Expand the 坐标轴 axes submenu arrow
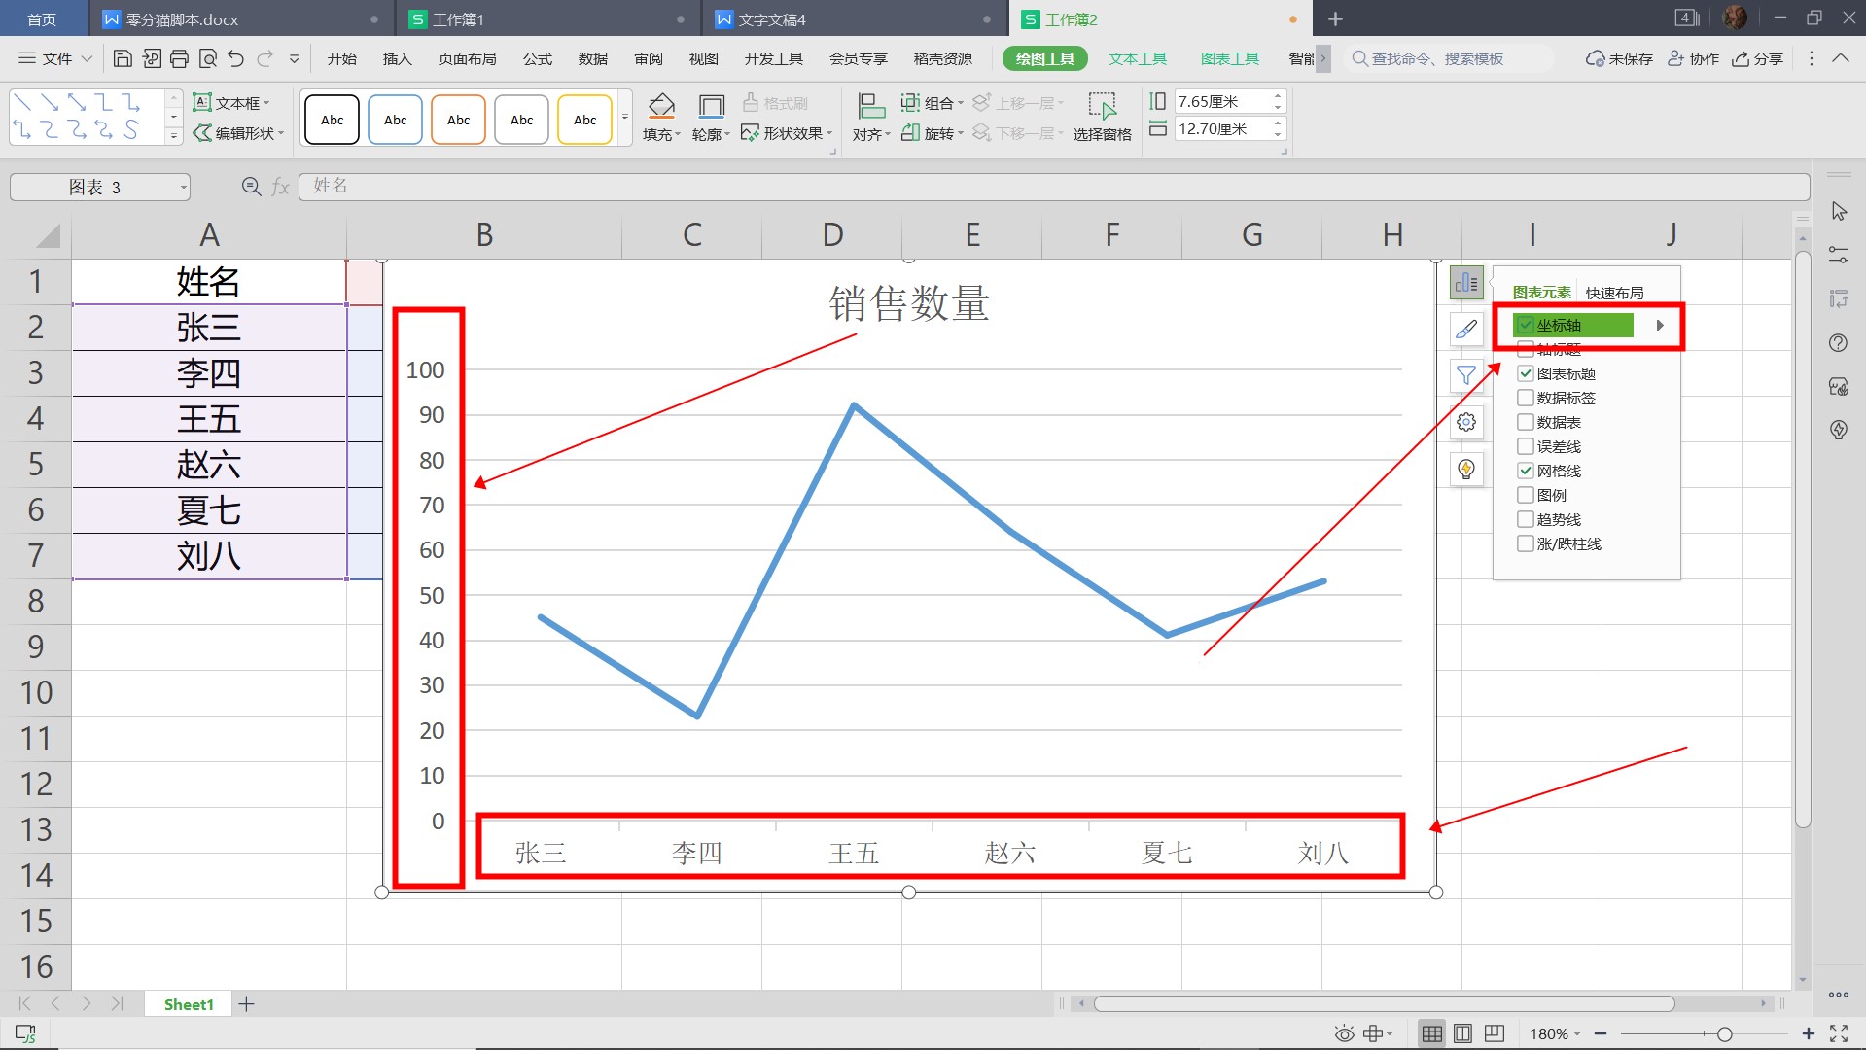 click(x=1660, y=325)
